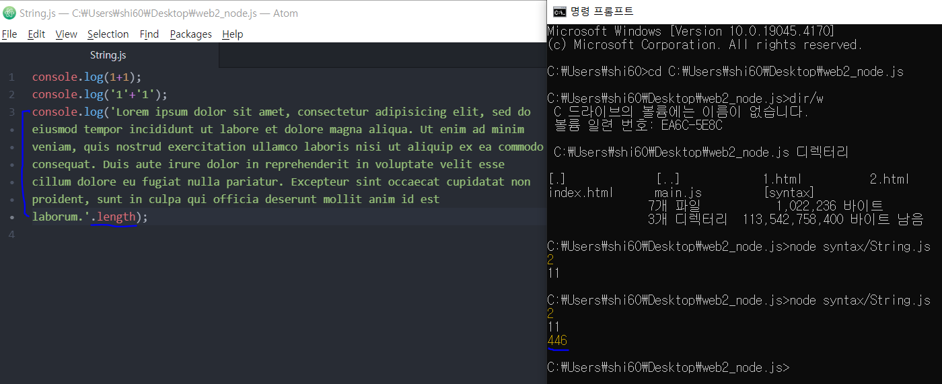Click the last prompt line in Command Prompt
942x384 pixels.
[x=668, y=368]
